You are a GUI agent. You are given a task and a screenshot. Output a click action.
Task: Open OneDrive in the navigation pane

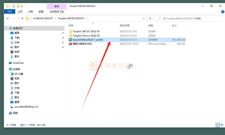18,63
